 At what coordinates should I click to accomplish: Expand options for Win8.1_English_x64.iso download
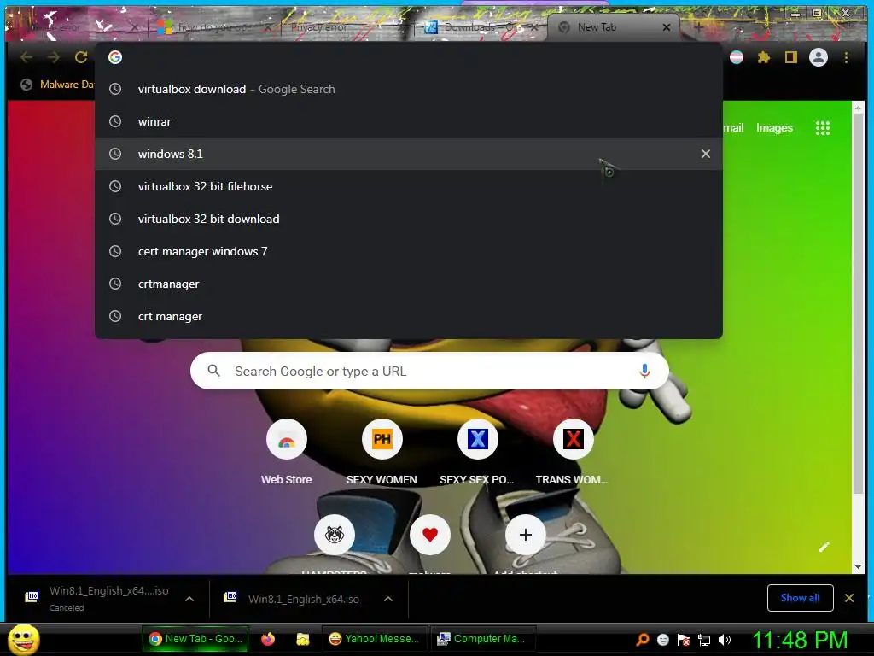[x=388, y=599]
